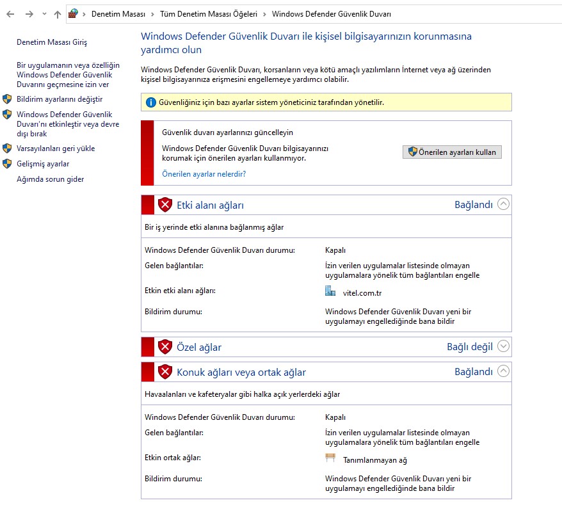Click the blue info icon in the yellow banner
Viewport: 562px width, 505px height.
tap(151, 102)
